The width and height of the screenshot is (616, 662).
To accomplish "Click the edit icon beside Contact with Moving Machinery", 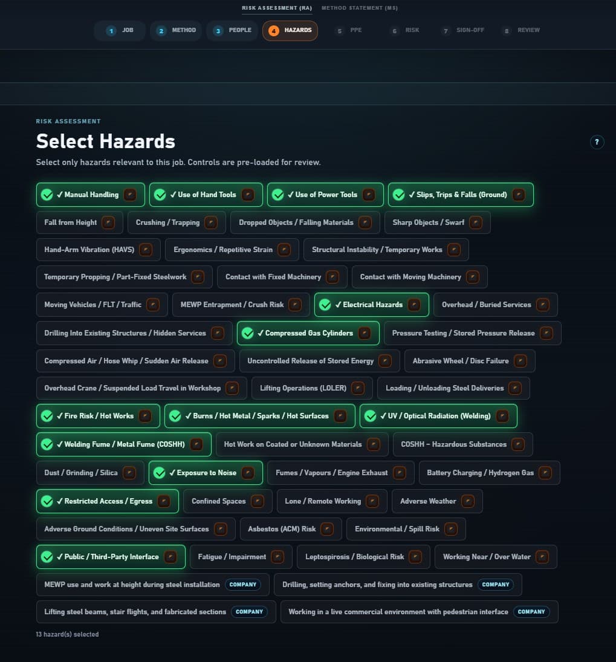I will (x=473, y=277).
